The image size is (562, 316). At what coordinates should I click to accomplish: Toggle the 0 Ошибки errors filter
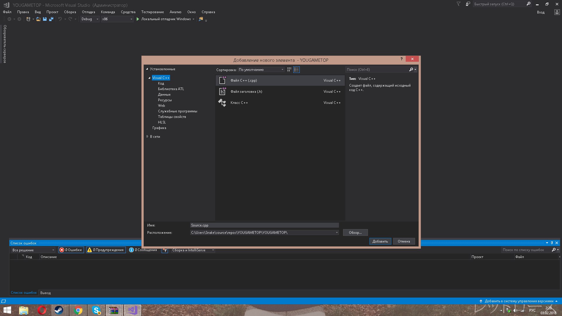[71, 250]
